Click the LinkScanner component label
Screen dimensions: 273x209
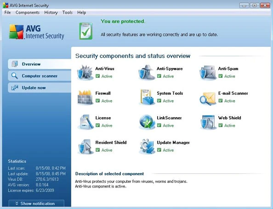pos(169,118)
